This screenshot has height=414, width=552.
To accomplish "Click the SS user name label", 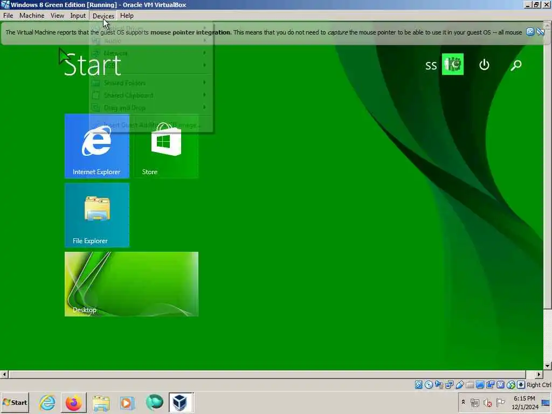I will (431, 65).
